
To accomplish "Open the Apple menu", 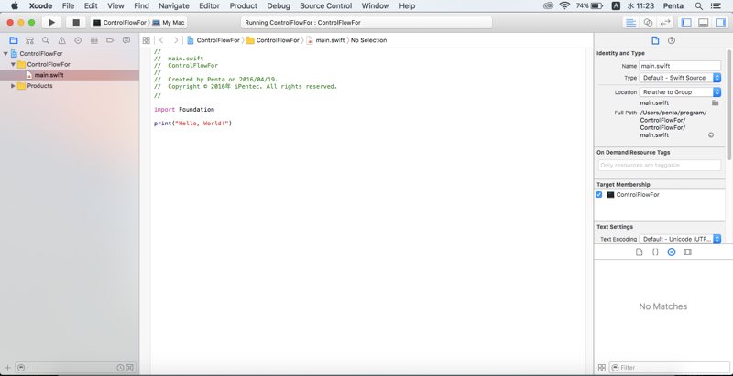I will [x=14, y=6].
